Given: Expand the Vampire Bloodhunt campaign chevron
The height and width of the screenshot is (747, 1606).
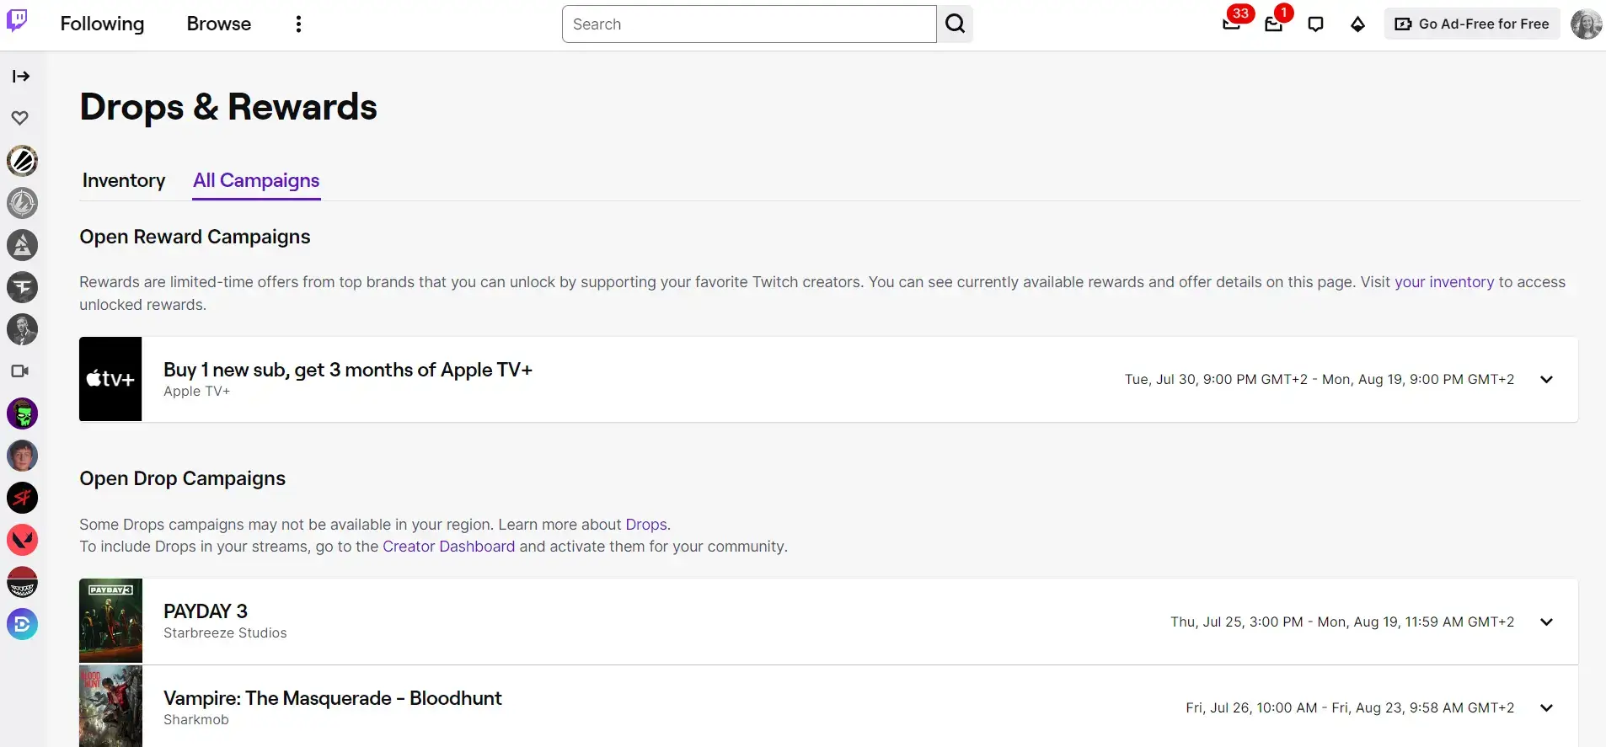Looking at the screenshot, I should (x=1546, y=707).
